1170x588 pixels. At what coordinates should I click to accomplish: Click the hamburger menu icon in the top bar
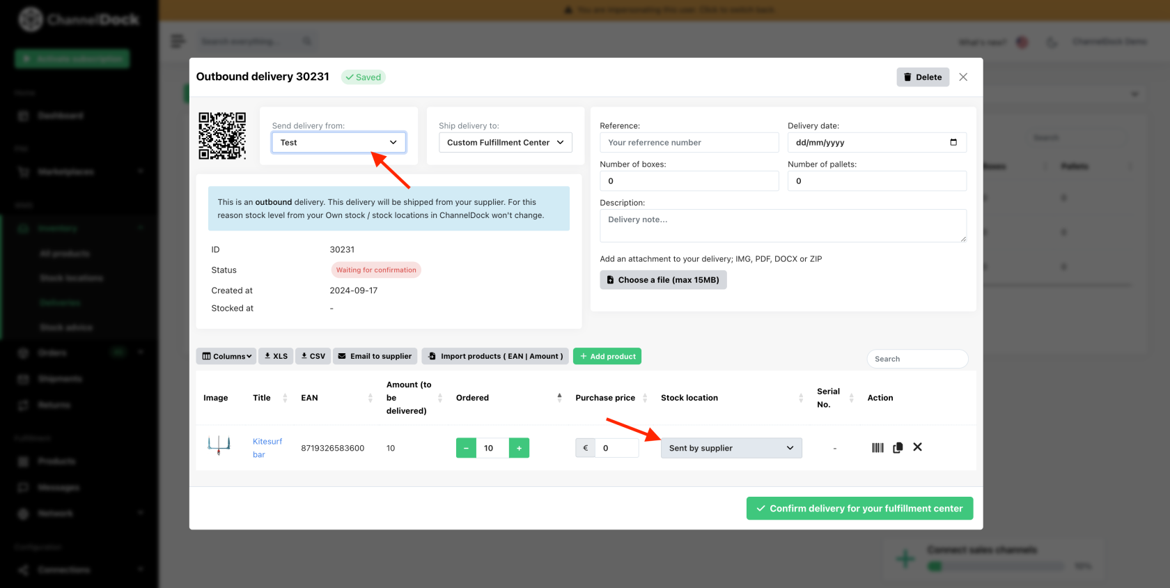178,42
